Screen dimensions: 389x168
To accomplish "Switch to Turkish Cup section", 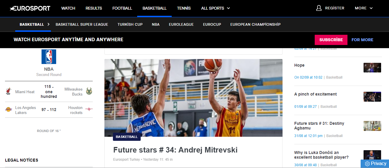I will [x=130, y=25].
